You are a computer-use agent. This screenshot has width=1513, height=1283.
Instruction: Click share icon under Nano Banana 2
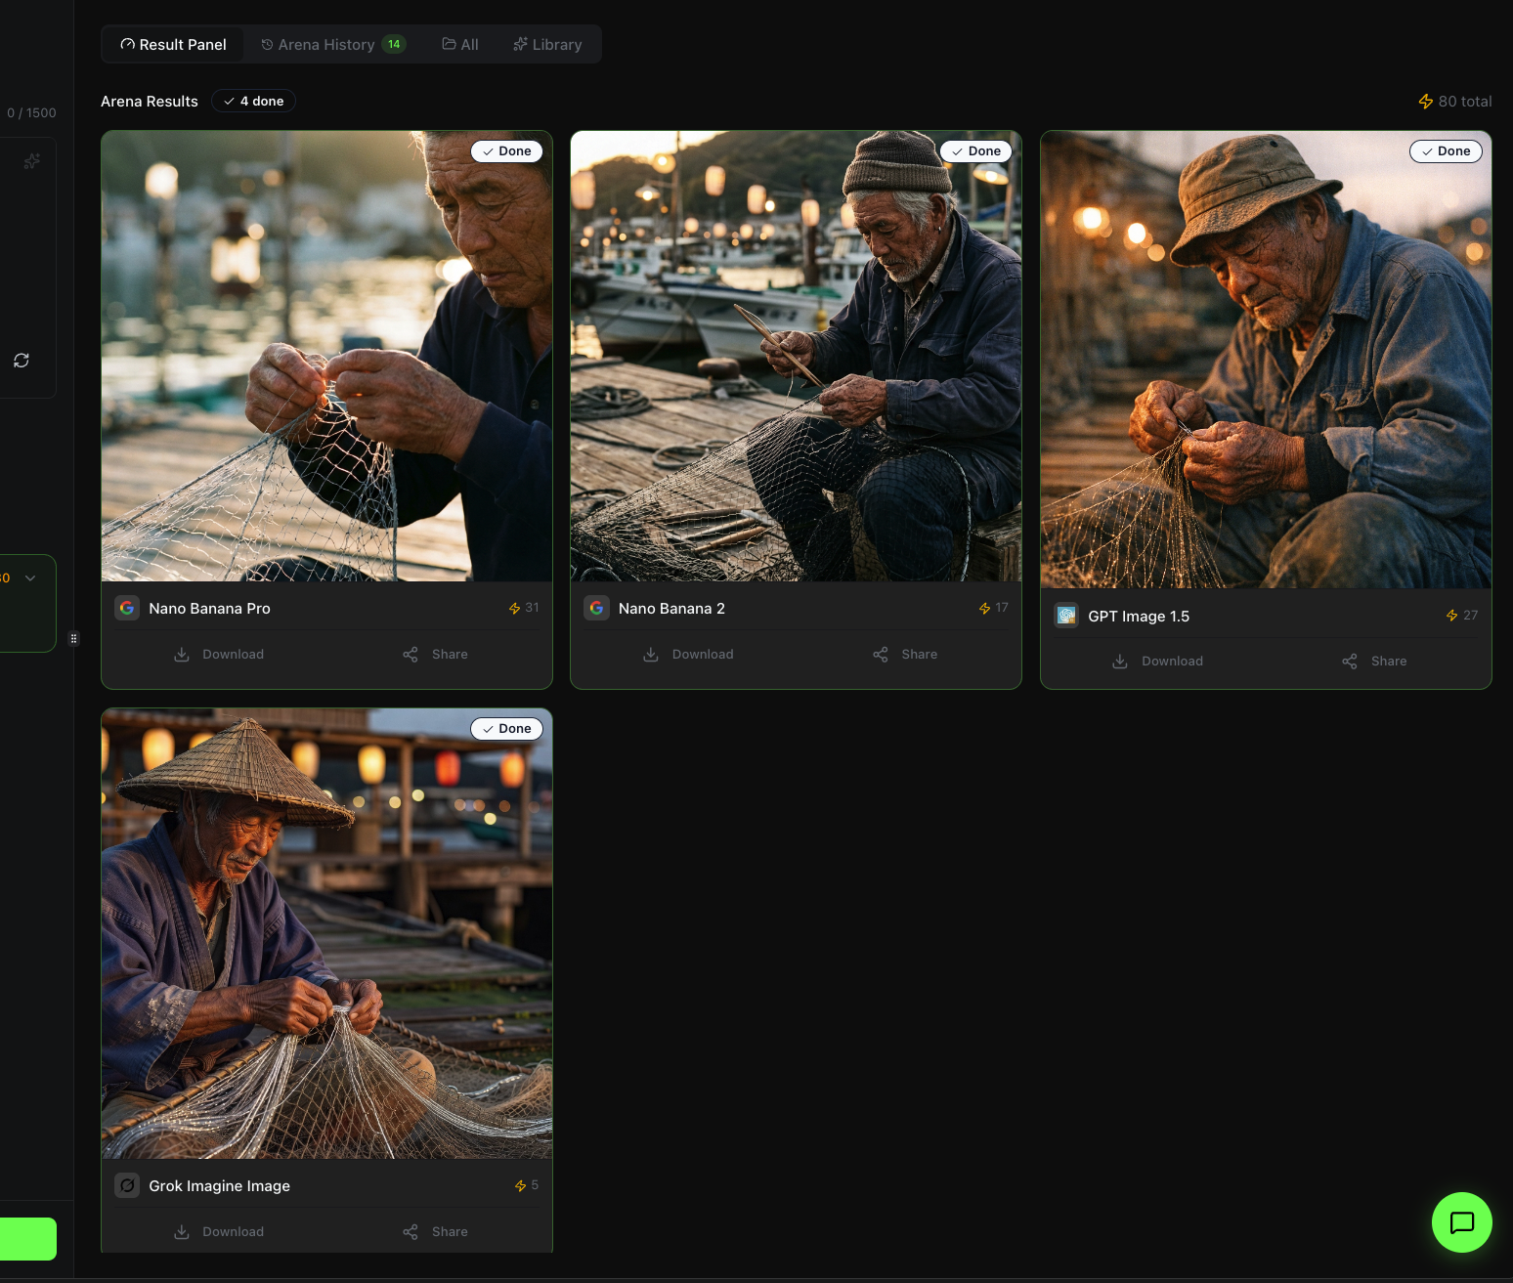881,655
